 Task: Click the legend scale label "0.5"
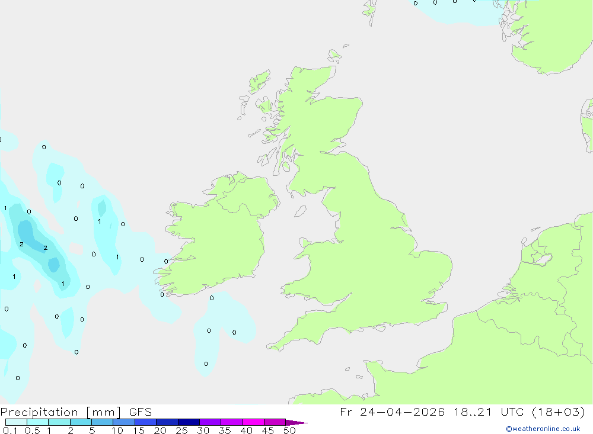pyautogui.click(x=32, y=430)
